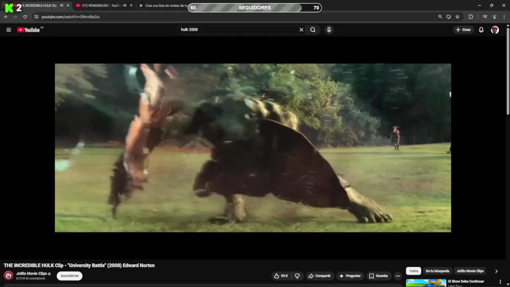Select the Todos filter chip
The height and width of the screenshot is (287, 510).
pyautogui.click(x=414, y=271)
